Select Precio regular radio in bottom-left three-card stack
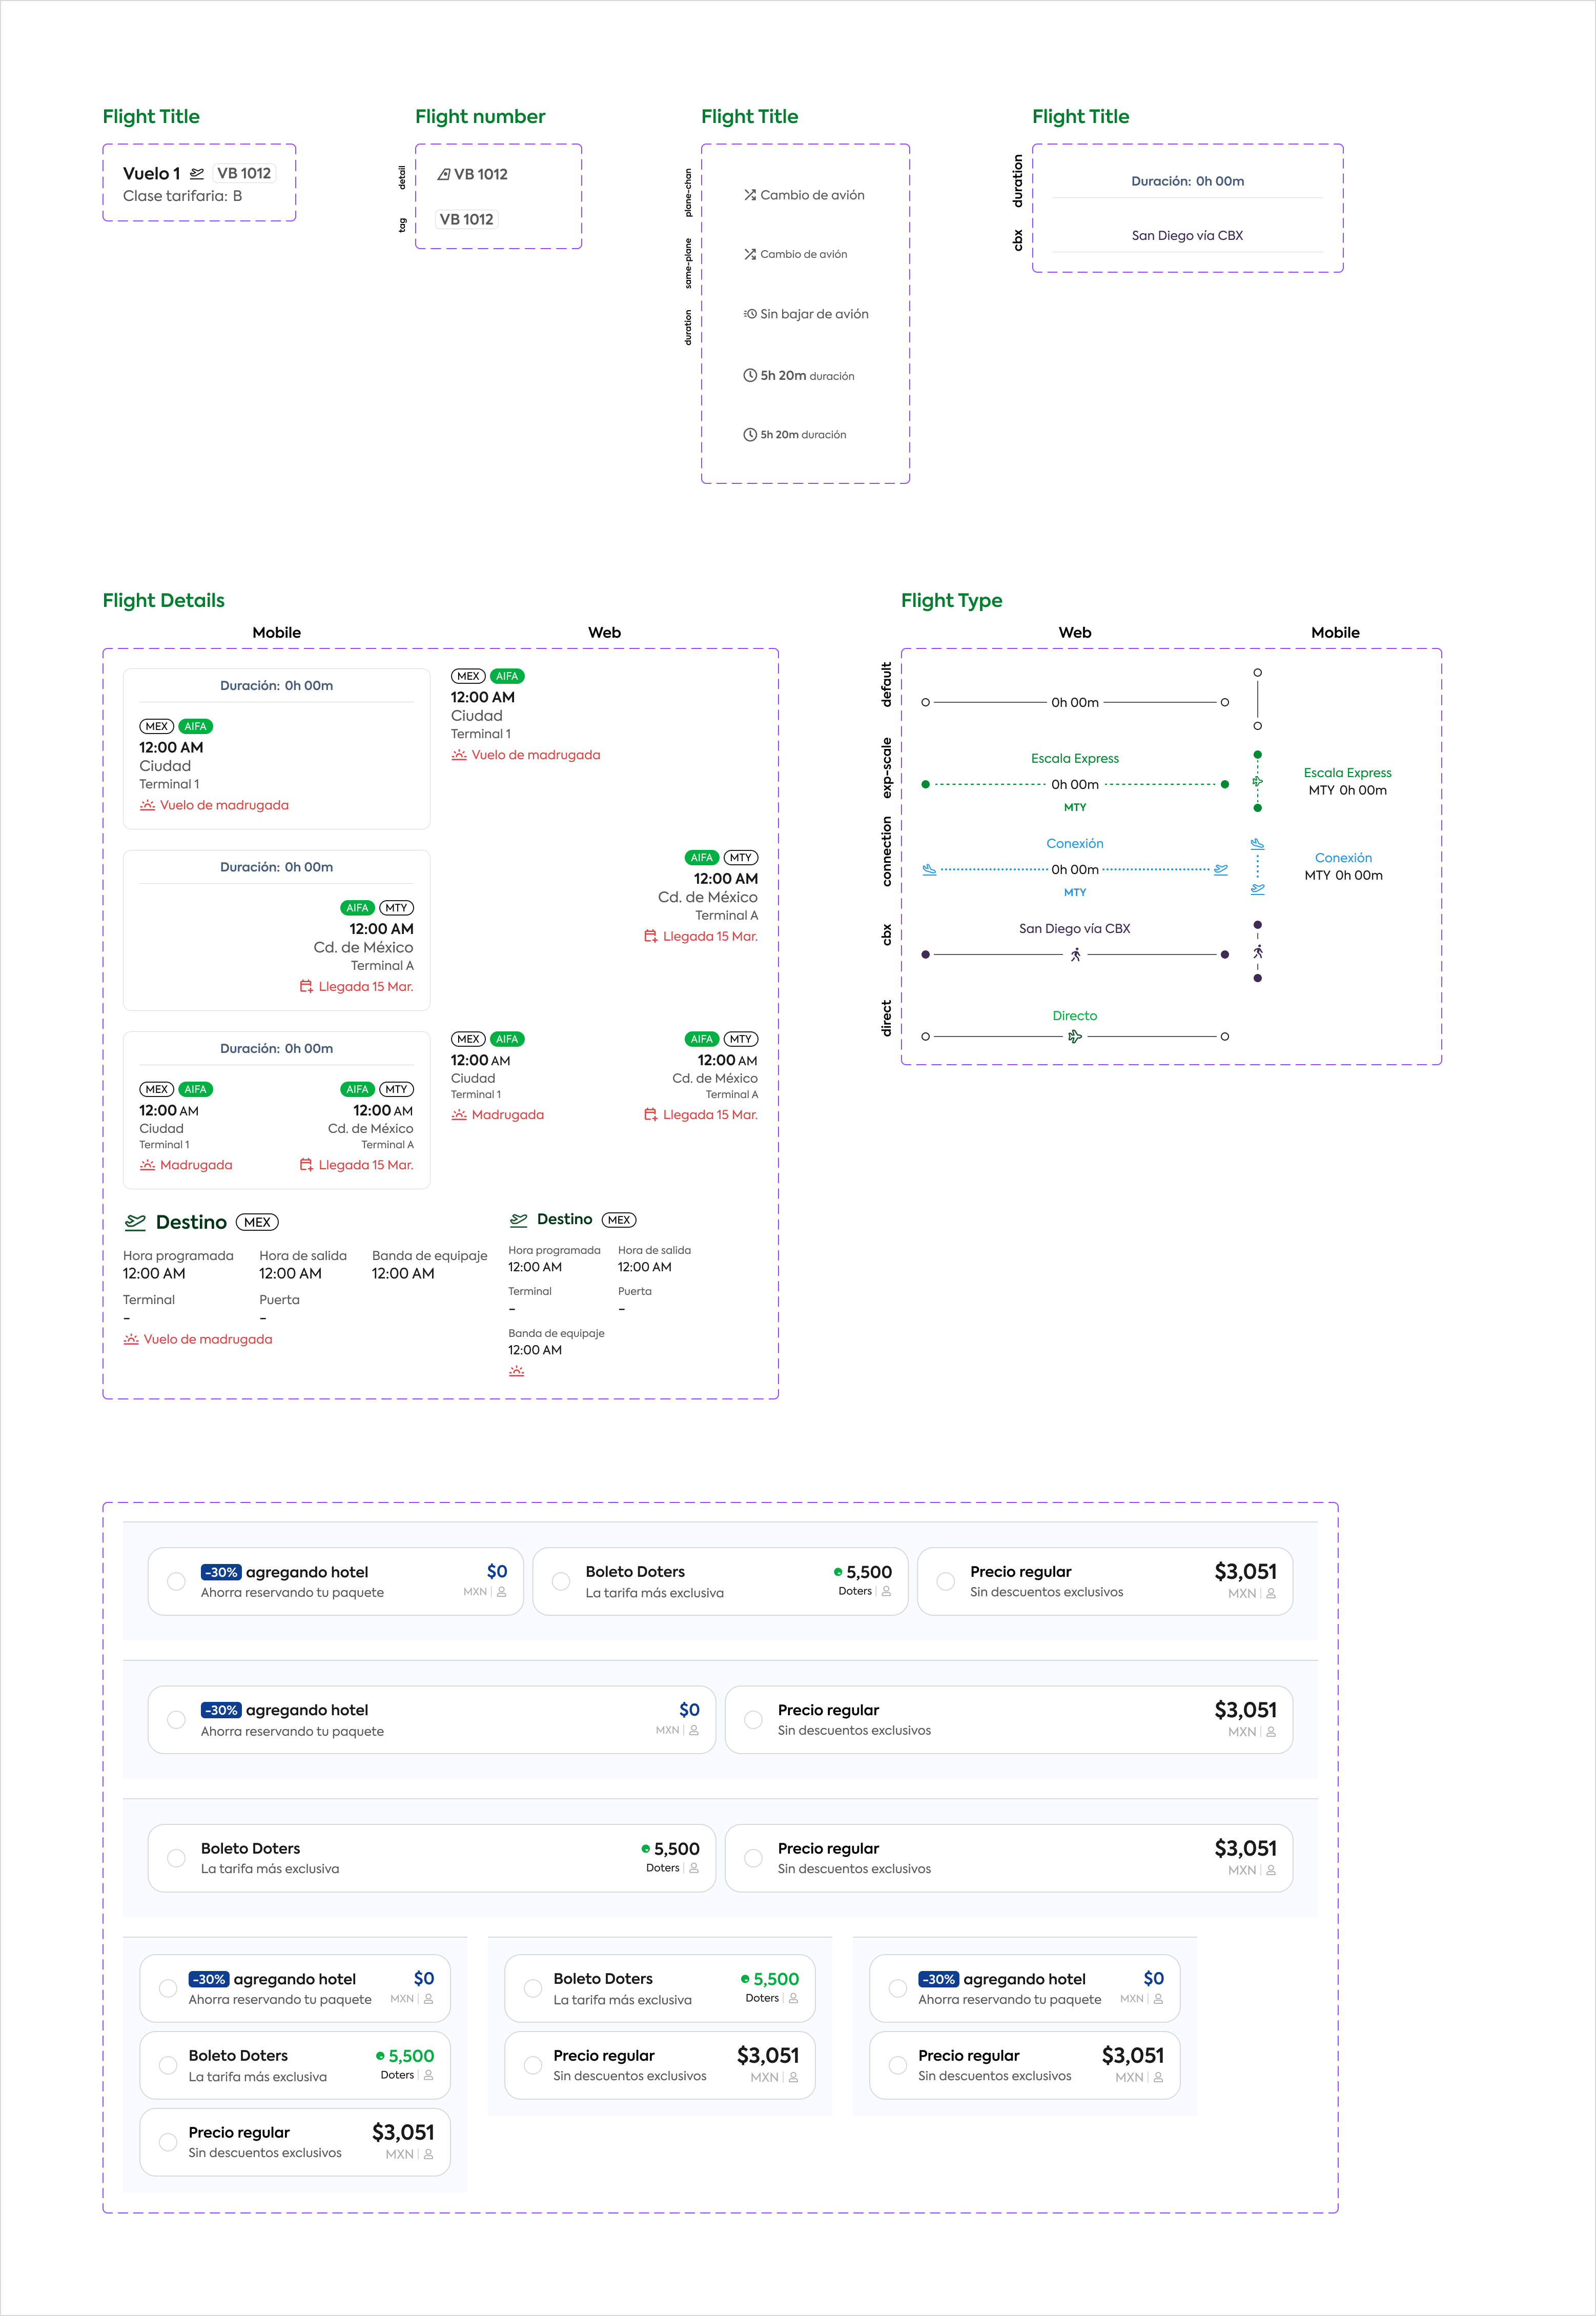 click(168, 2142)
